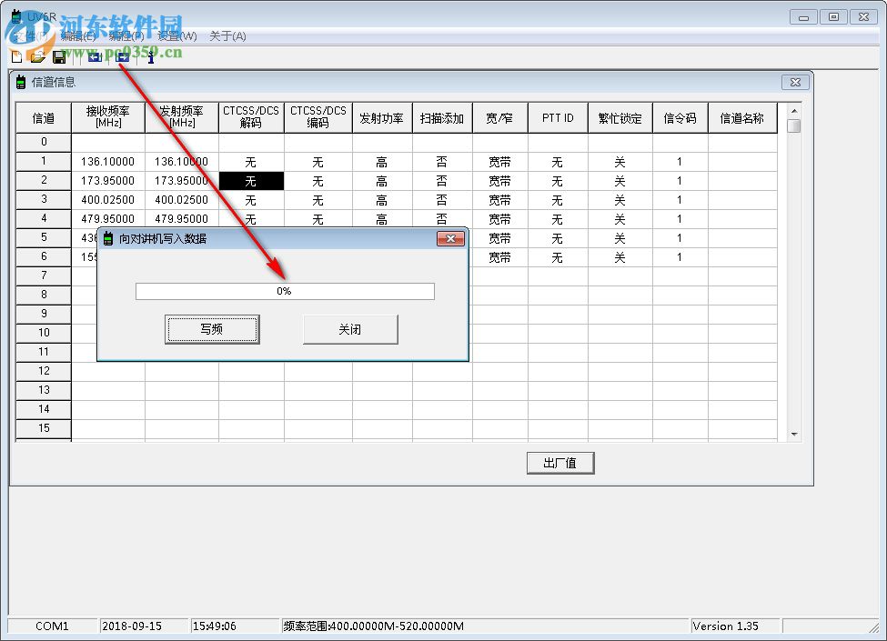Click the 繁忙锁定 column header
The height and width of the screenshot is (641, 887).
pyautogui.click(x=620, y=117)
